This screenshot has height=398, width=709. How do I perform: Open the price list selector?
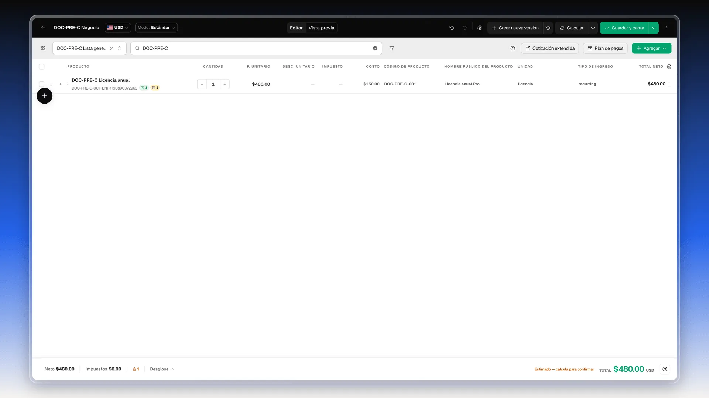89,48
